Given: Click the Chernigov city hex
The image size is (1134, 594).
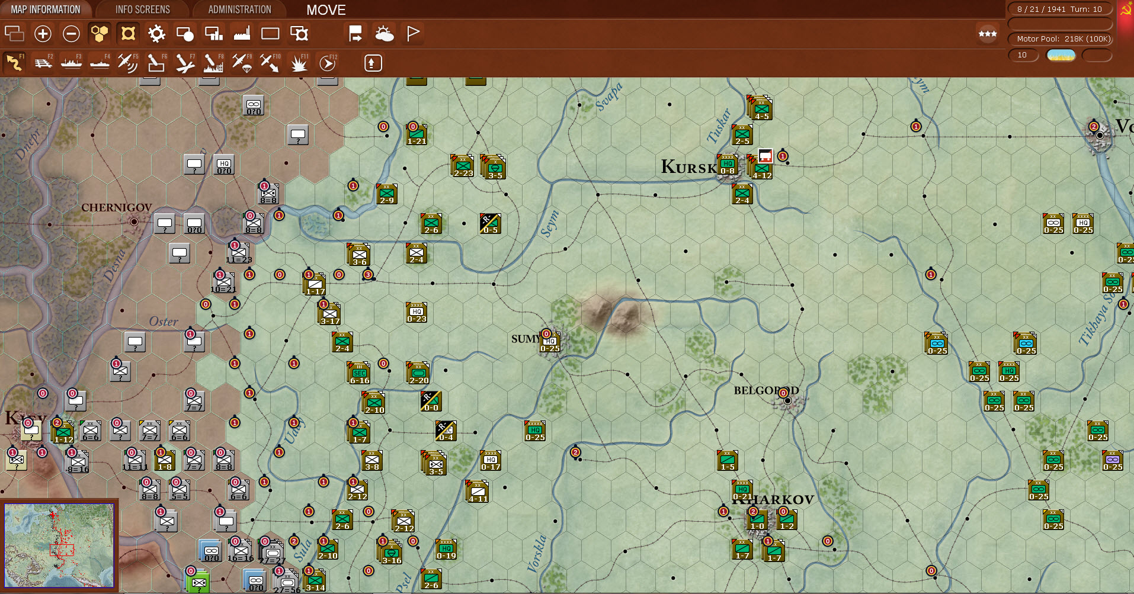Looking at the screenshot, I should point(134,222).
